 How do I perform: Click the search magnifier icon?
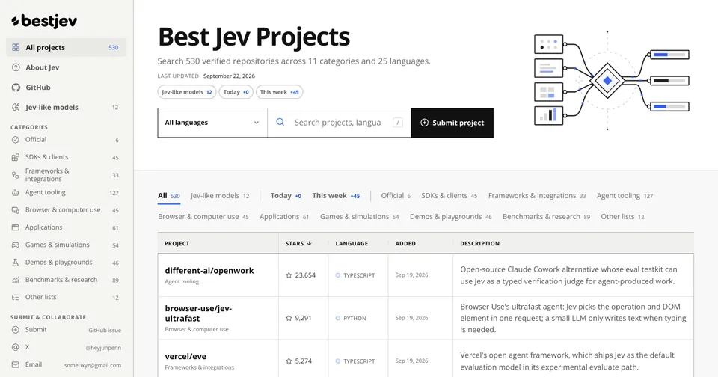tap(280, 123)
